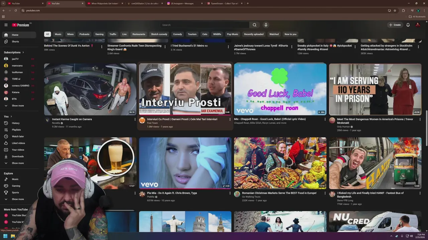The width and height of the screenshot is (428, 240).
Task: Select the Podcasts filter chip
Action: pyautogui.click(x=84, y=34)
